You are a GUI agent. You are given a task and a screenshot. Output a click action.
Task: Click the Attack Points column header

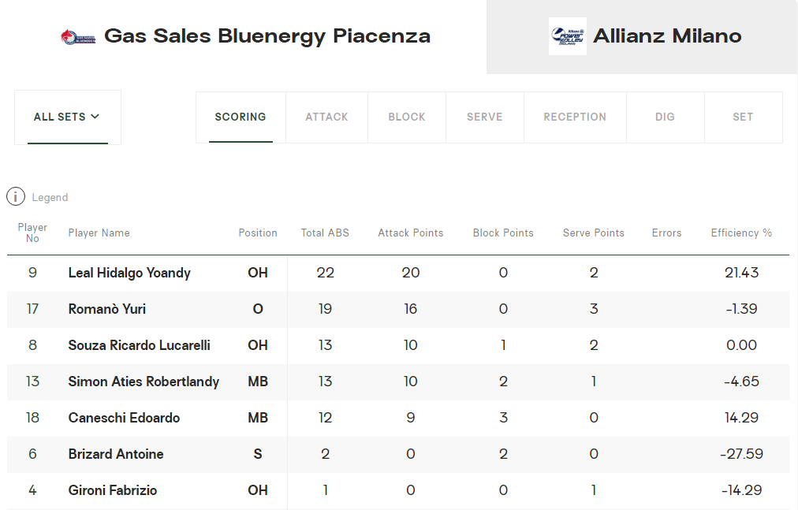click(x=410, y=233)
